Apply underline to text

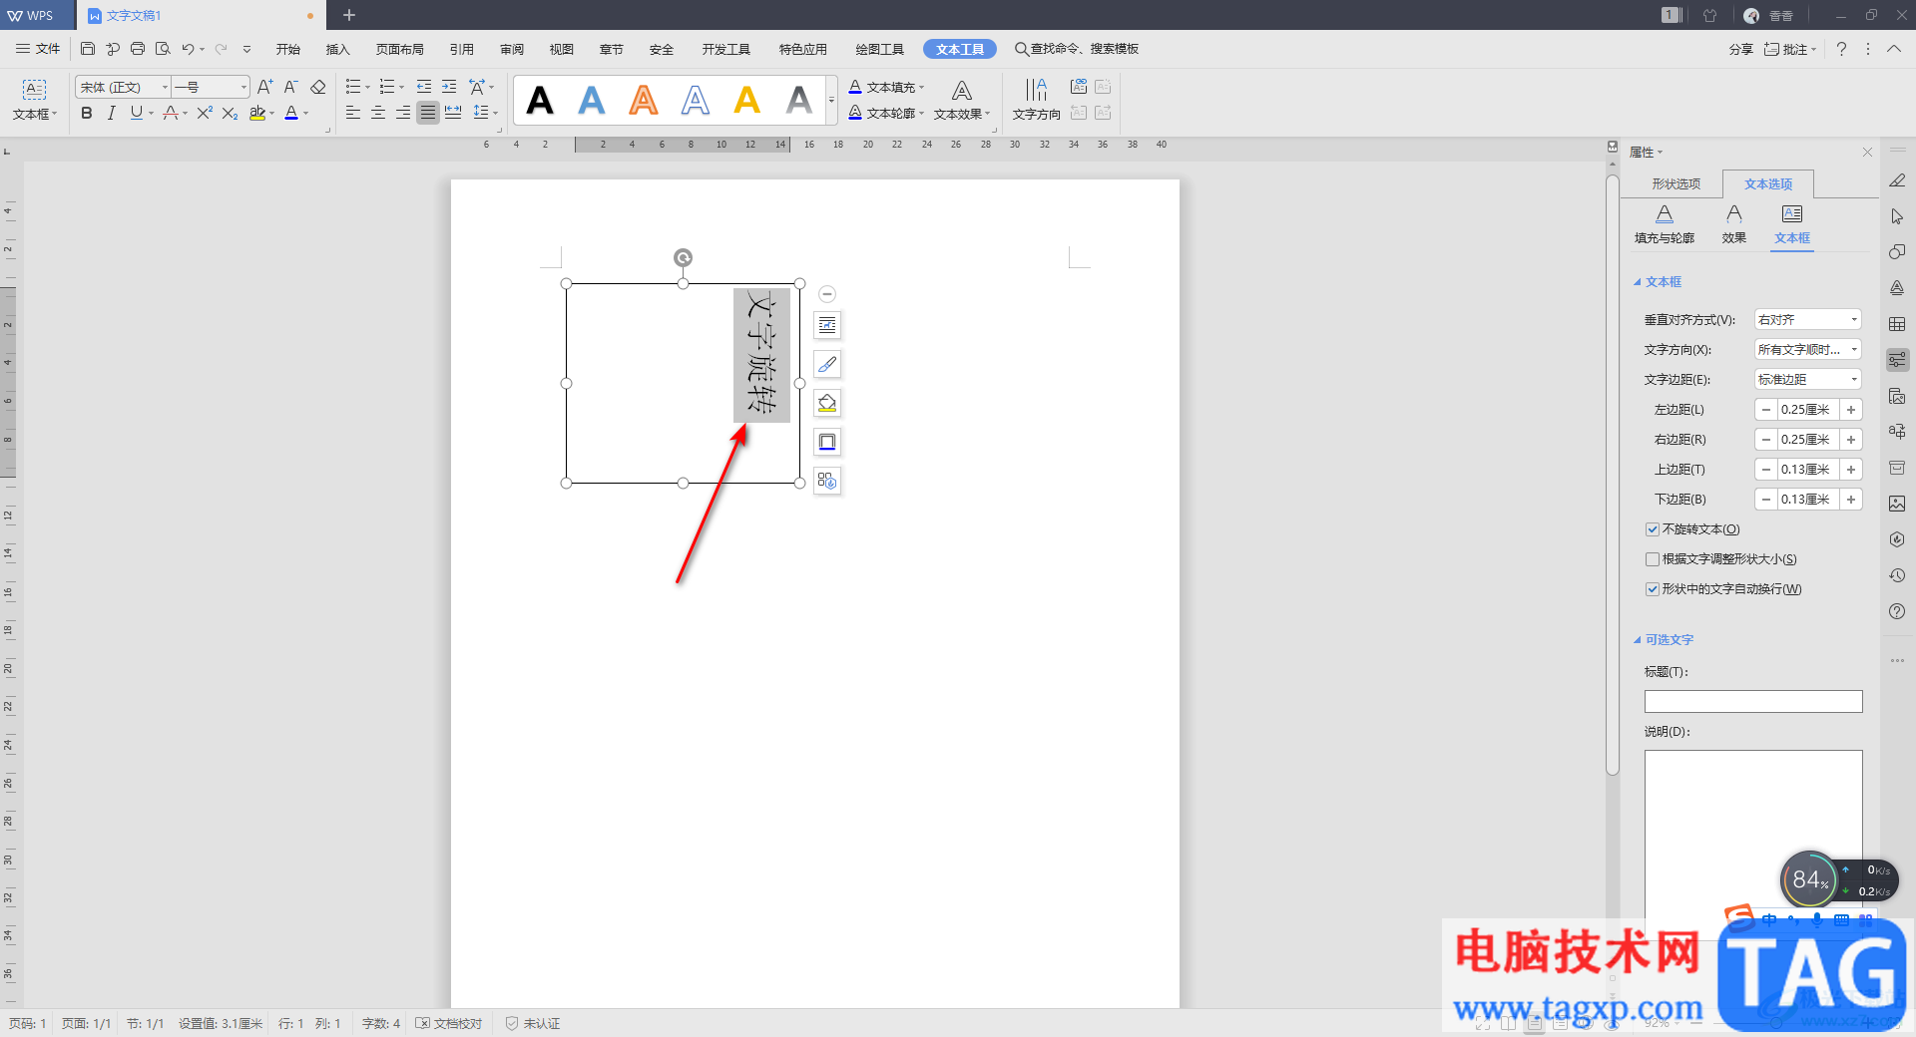(137, 114)
